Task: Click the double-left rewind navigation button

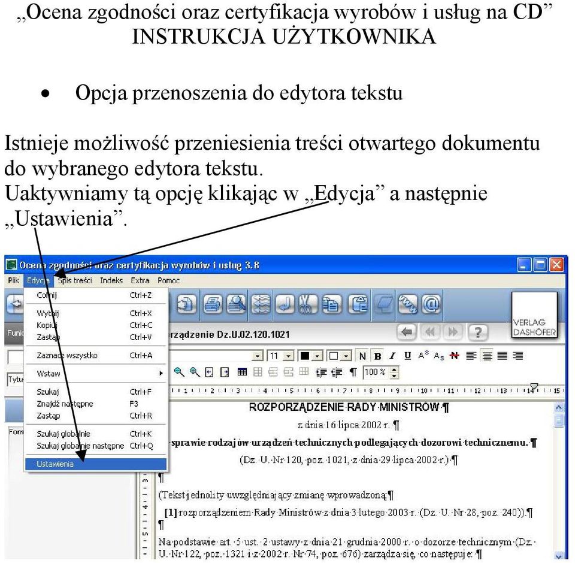Action: [430, 332]
